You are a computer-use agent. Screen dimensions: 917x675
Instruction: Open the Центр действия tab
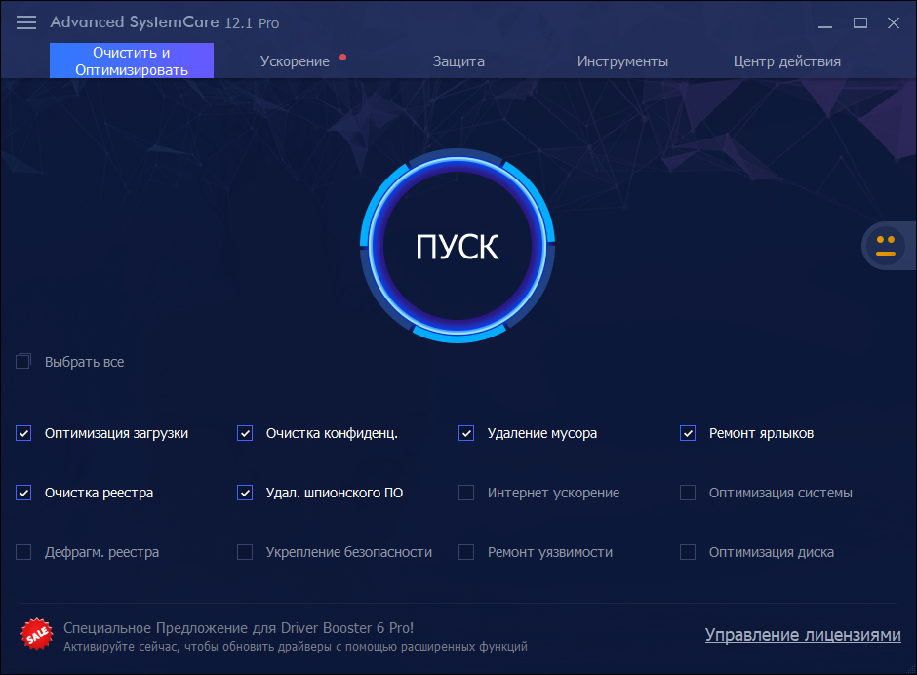click(x=786, y=61)
